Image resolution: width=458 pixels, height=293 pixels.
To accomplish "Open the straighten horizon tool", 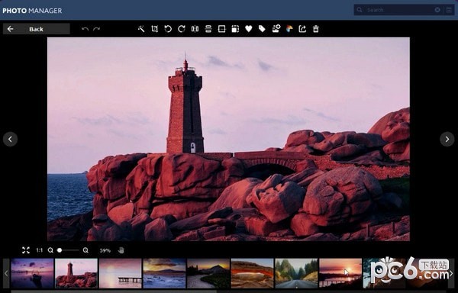I will point(221,28).
